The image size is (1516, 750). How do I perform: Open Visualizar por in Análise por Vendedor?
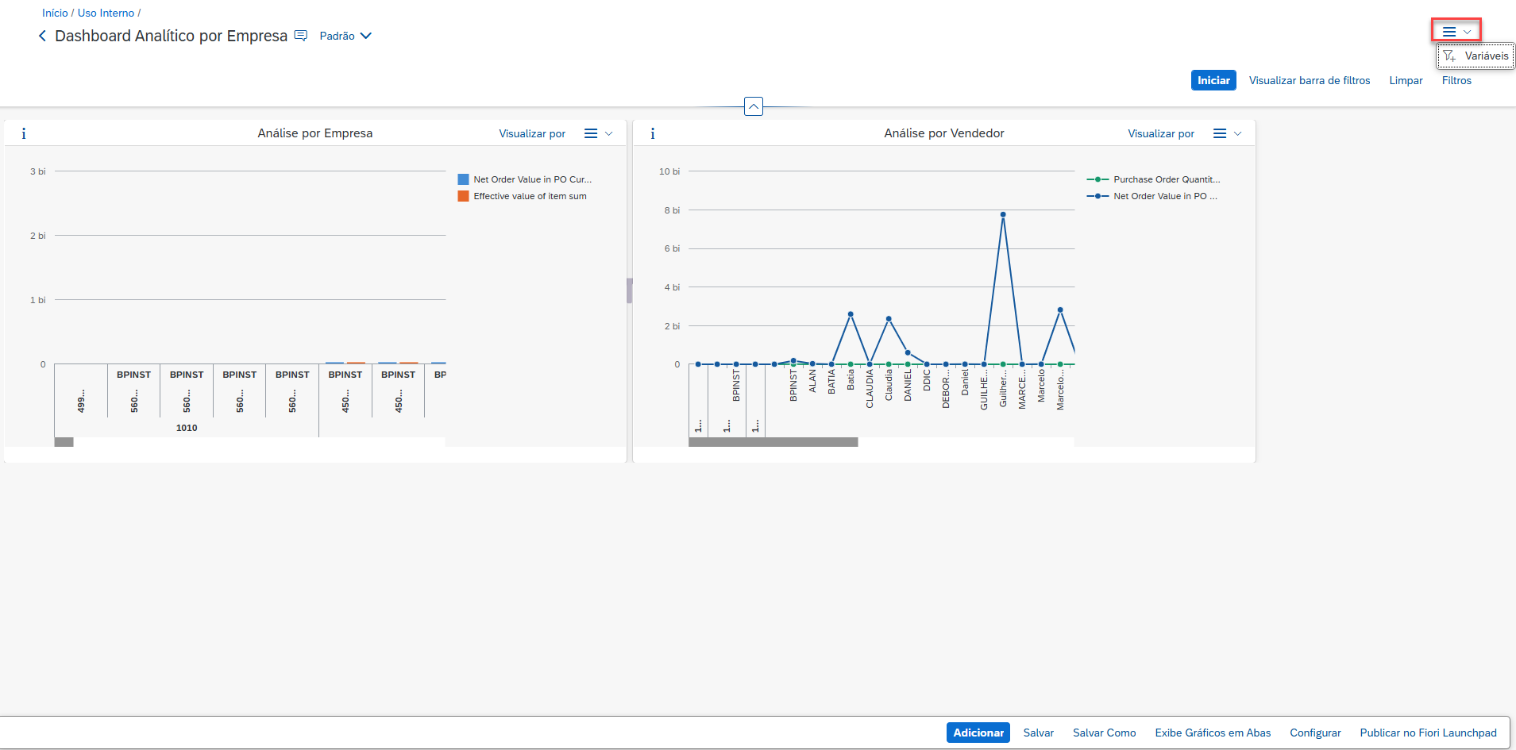[1161, 133]
